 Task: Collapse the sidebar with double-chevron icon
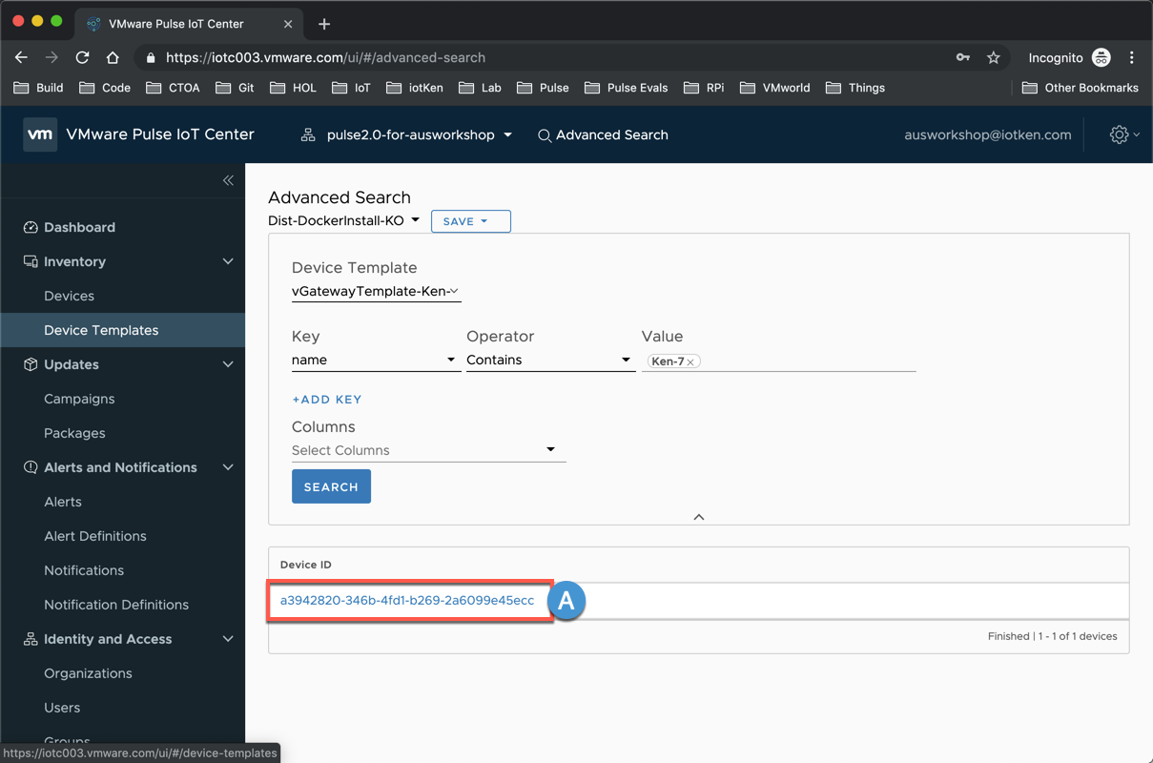pos(228,180)
